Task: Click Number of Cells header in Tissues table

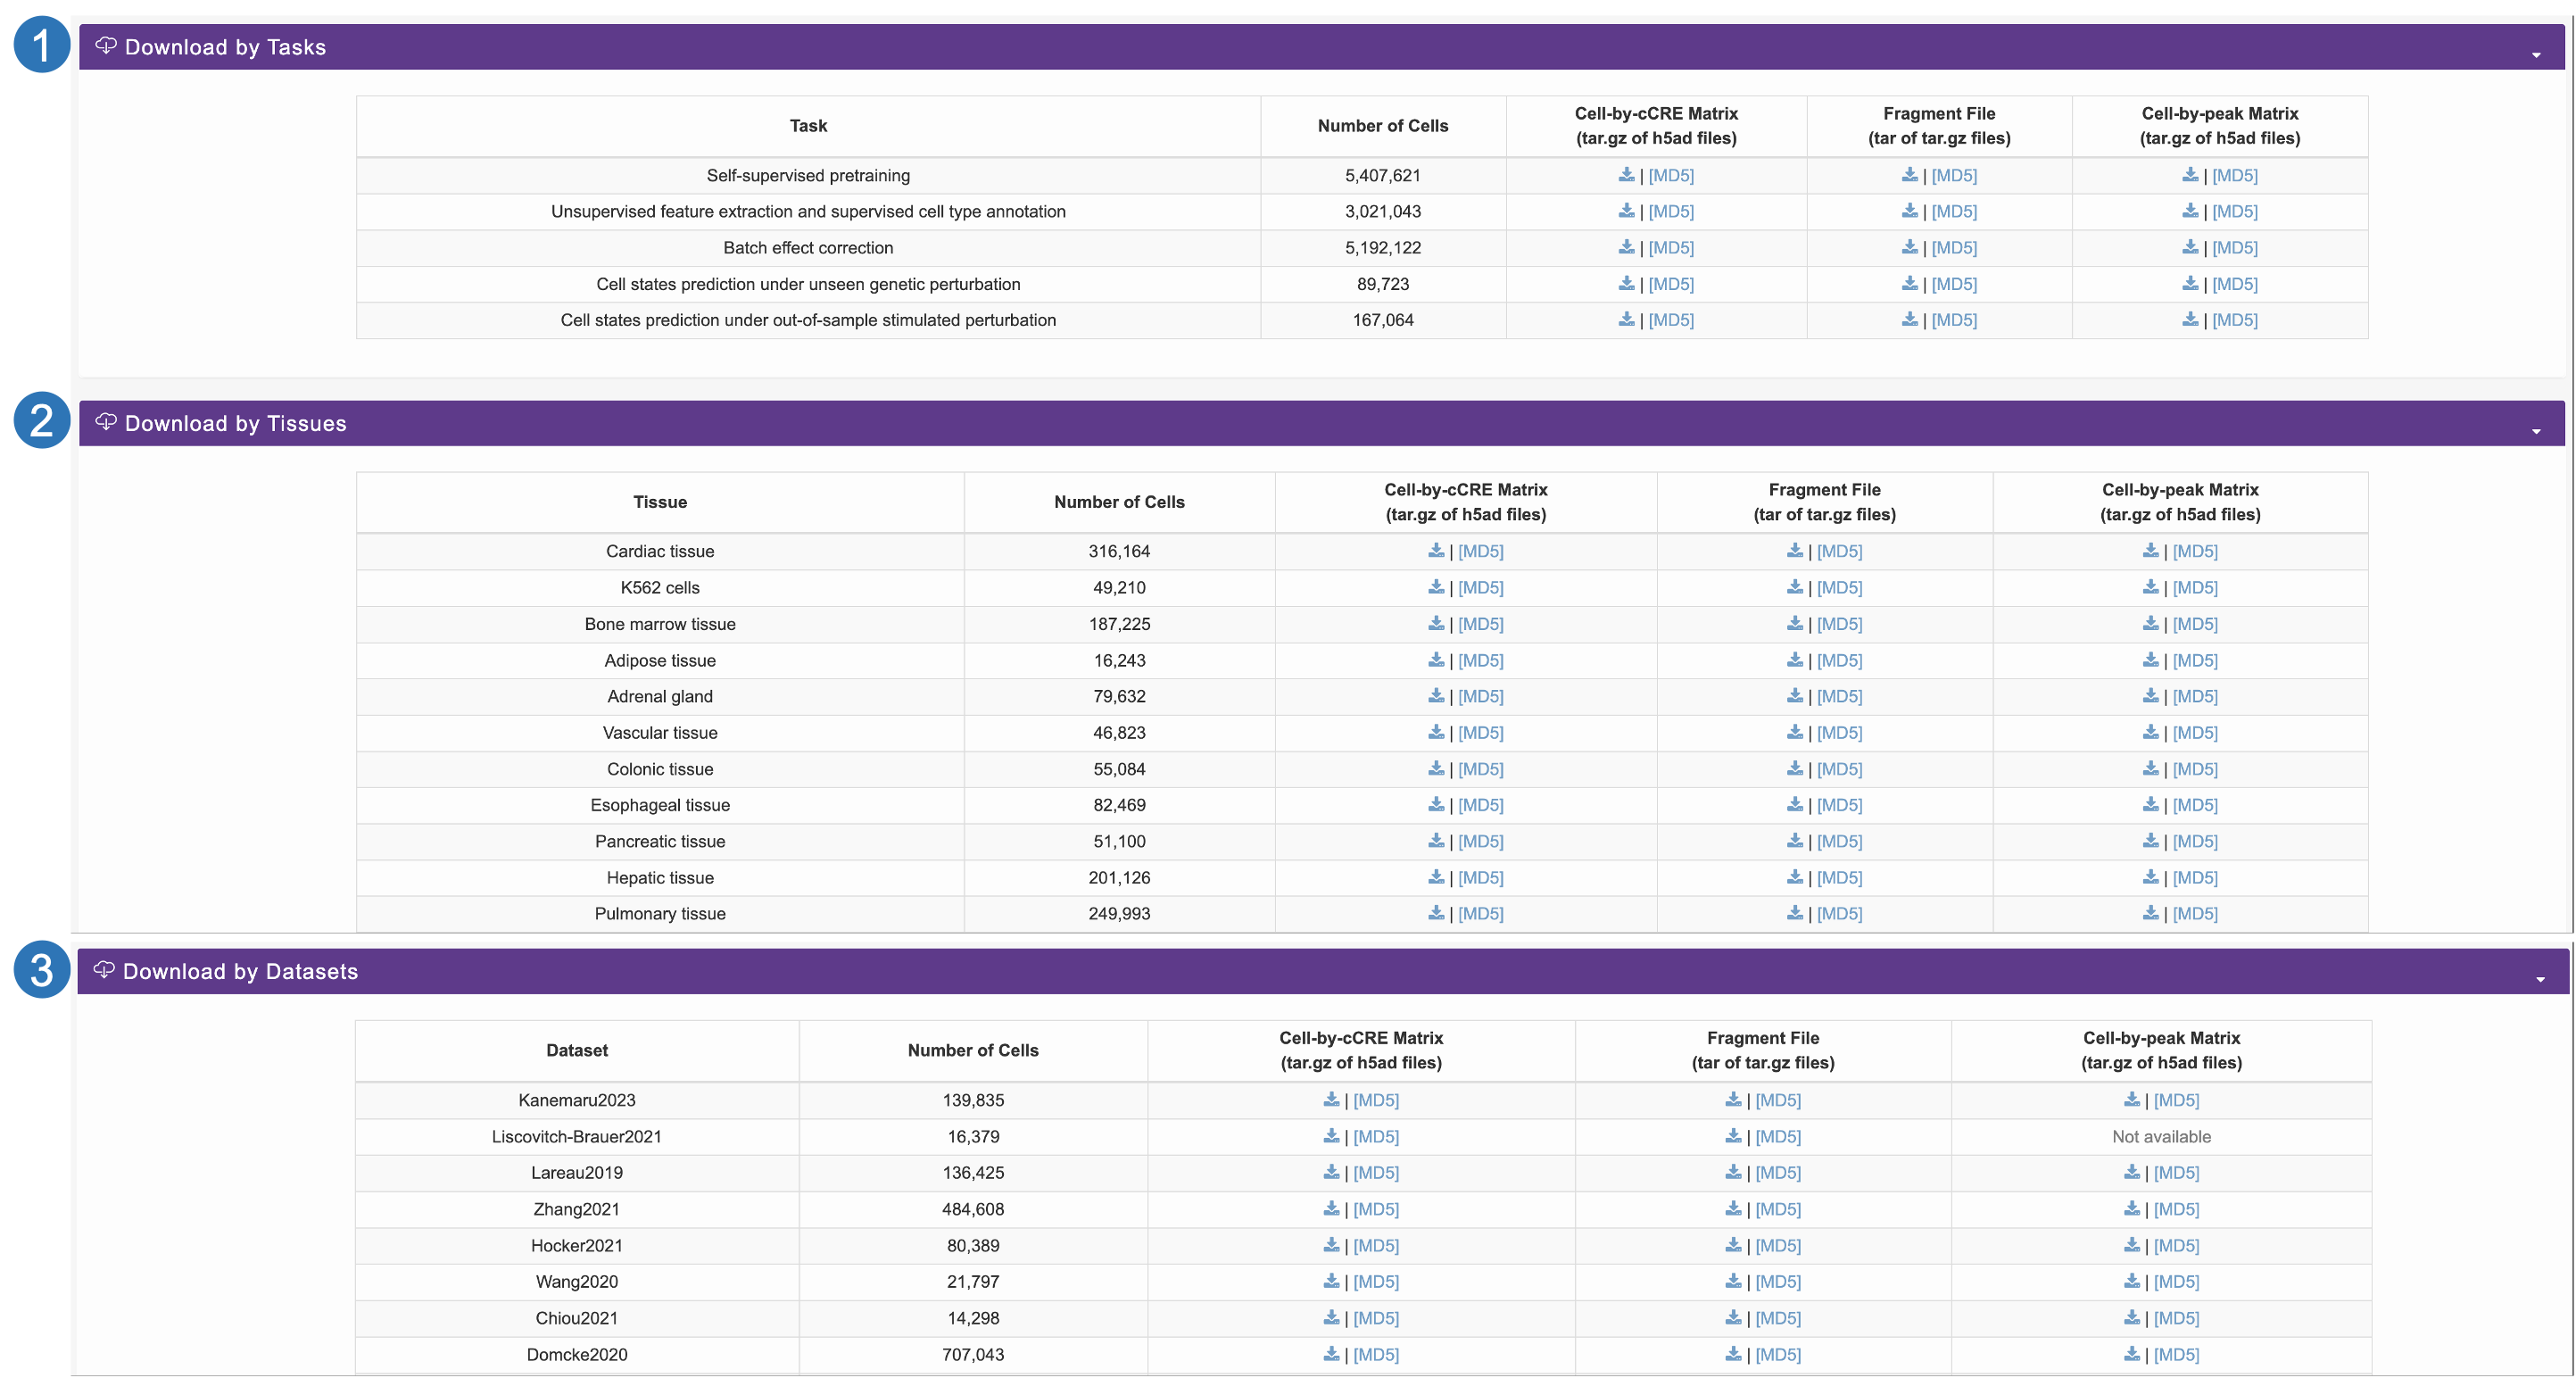Action: [x=1118, y=502]
